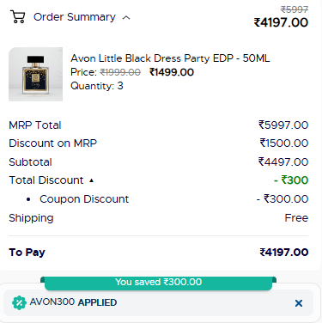This screenshot has height=323, width=322.
Task: Click the Quantity: 3 text
Action: coord(97,86)
